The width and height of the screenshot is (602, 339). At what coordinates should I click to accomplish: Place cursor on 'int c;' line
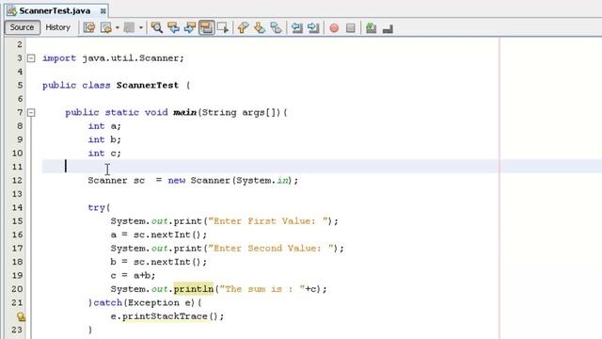point(104,153)
